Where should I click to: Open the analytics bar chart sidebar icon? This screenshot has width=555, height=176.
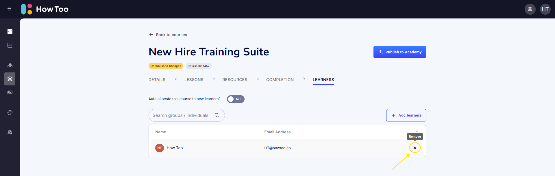pyautogui.click(x=10, y=45)
